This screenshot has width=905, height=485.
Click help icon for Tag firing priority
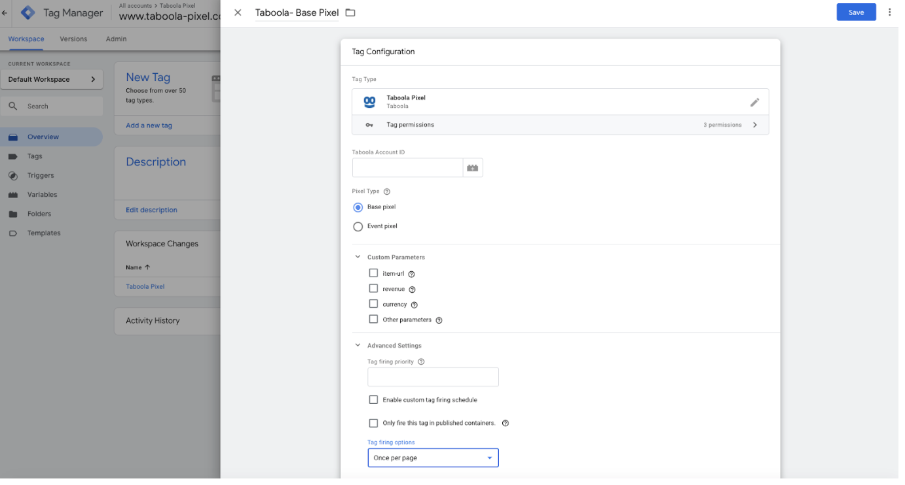421,361
